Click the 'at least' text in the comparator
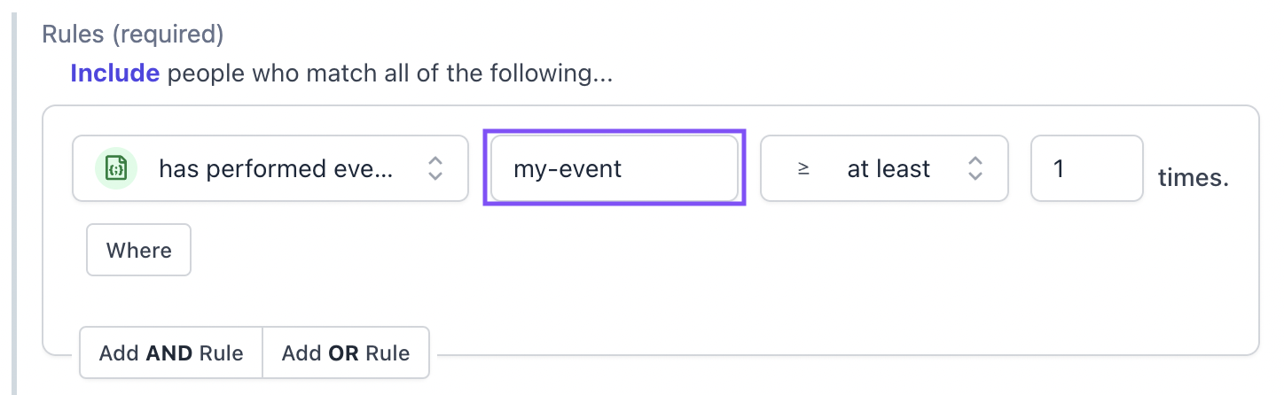The image size is (1284, 395). tap(889, 169)
